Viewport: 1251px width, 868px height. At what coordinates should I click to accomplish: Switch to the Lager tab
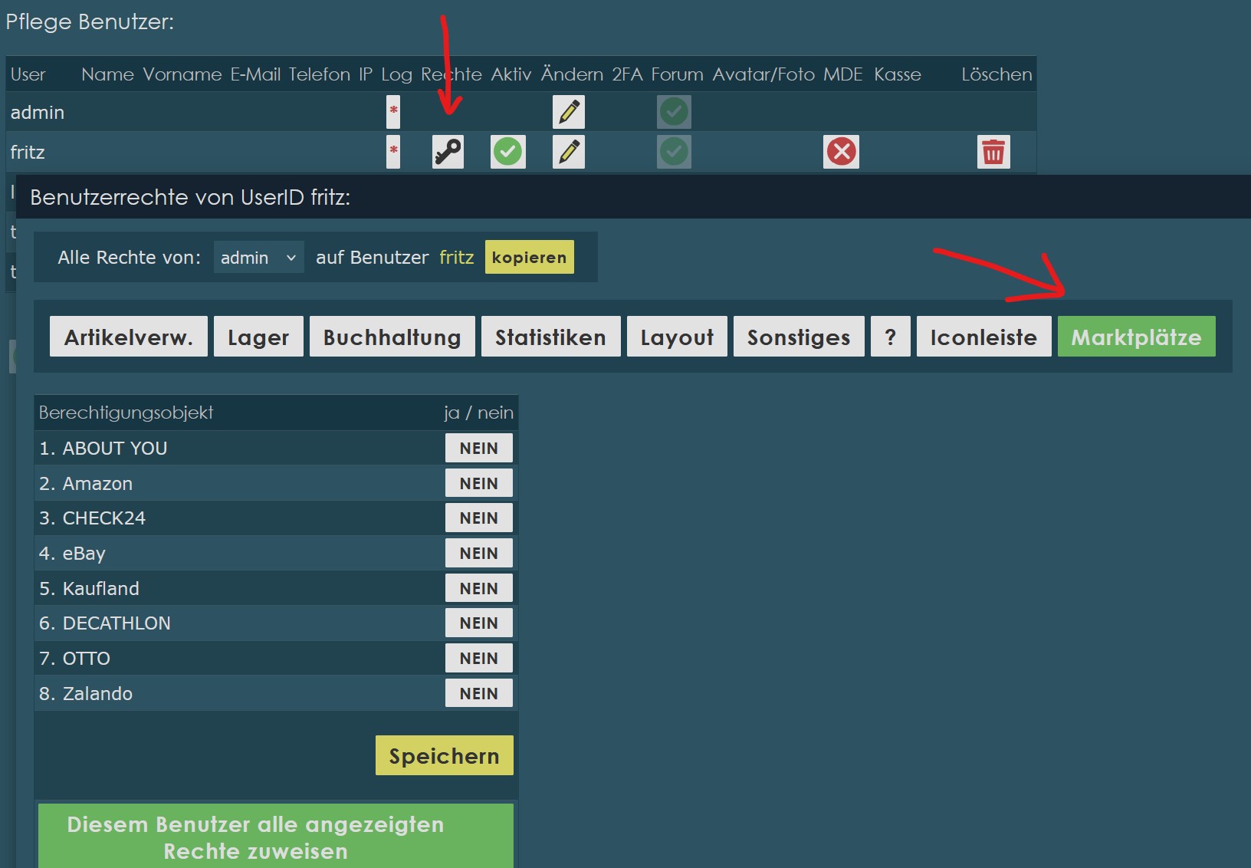pos(258,337)
